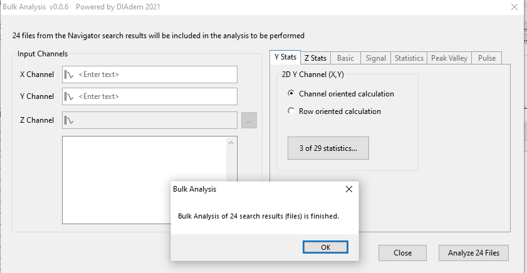This screenshot has width=527, height=273.
Task: Switch to the Y Stats tab
Action: 285,58
